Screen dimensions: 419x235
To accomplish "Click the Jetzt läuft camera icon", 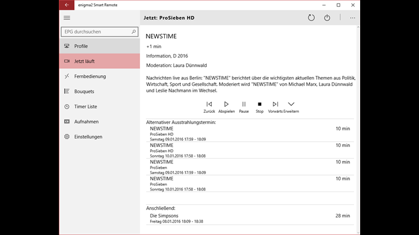I will click(67, 61).
